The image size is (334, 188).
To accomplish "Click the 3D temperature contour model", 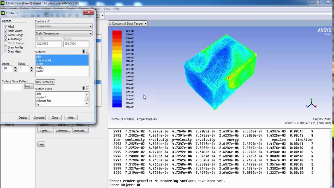I will 220,72.
